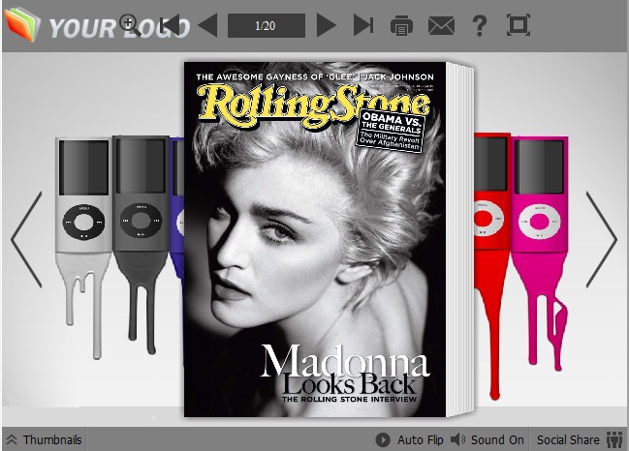Flip to next page with right side arrow

pos(601,239)
